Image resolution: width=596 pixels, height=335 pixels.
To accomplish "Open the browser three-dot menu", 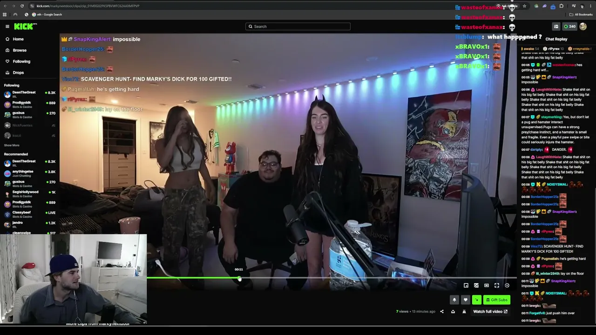I will 590,6.
